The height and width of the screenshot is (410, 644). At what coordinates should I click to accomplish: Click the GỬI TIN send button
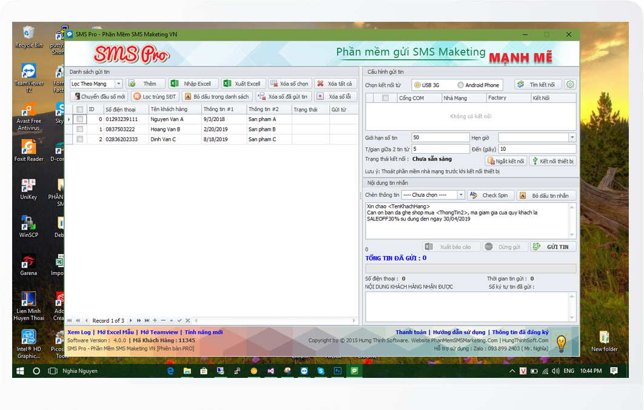coord(553,247)
